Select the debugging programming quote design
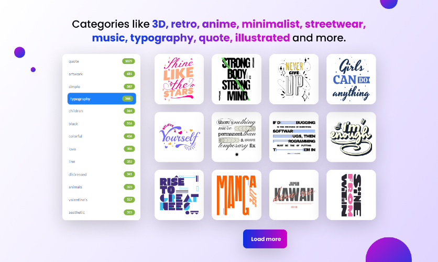Screen dimensions: 438x262 pos(294,137)
